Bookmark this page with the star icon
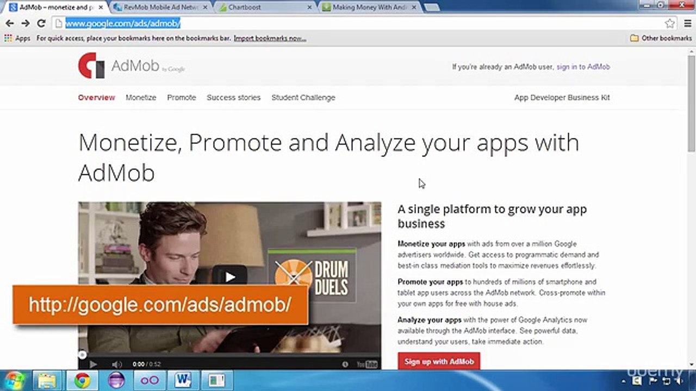 pos(670,23)
